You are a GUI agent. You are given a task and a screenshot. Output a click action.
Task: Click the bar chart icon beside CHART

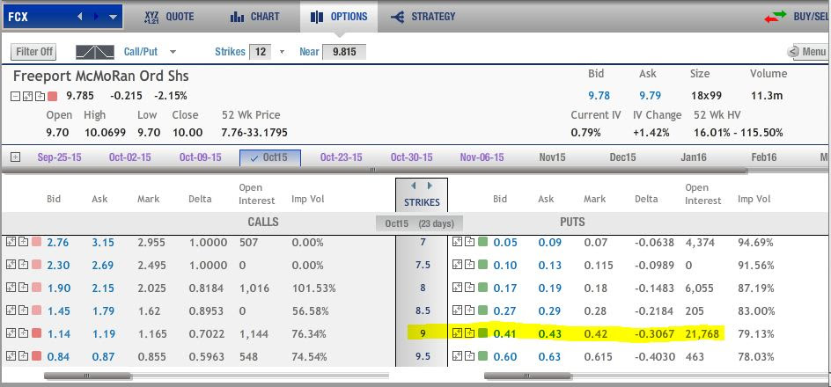coord(237,17)
